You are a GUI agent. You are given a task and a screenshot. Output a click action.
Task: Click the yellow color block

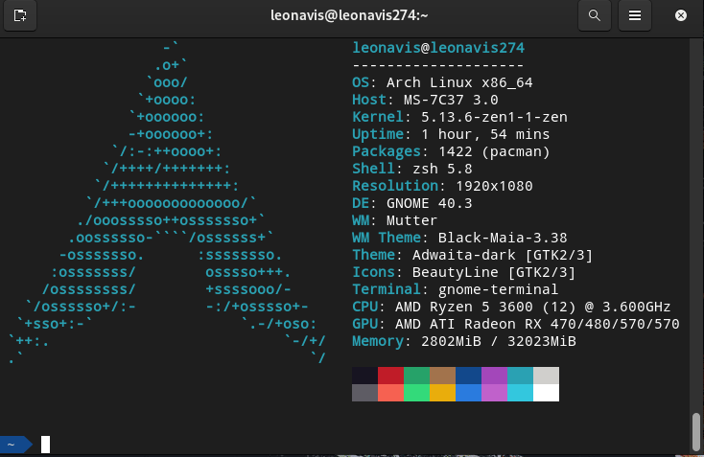(x=443, y=393)
